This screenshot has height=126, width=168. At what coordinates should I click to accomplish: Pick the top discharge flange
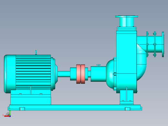127,16
